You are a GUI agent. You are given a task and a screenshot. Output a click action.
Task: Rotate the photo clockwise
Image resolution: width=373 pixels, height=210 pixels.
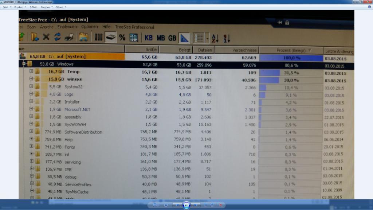[212, 205]
